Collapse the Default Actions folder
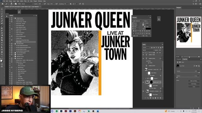 14,18
